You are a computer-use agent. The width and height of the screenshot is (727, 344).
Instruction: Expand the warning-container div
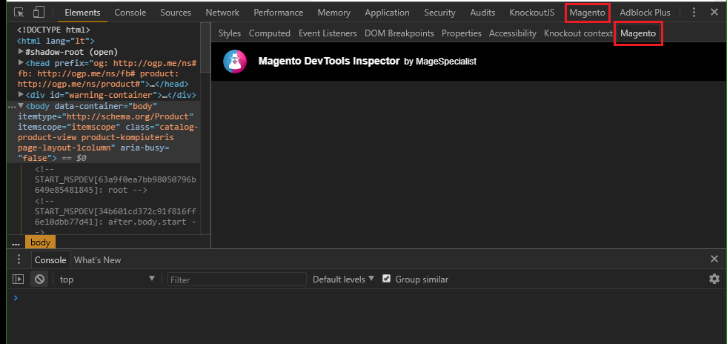[21, 94]
